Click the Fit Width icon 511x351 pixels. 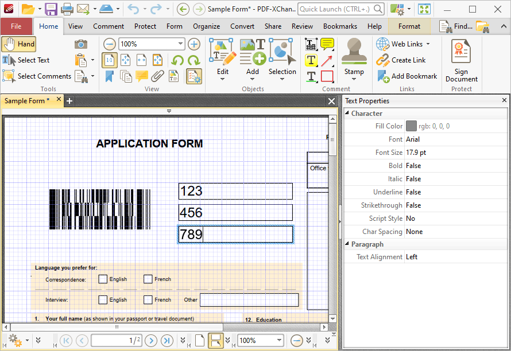(141, 60)
